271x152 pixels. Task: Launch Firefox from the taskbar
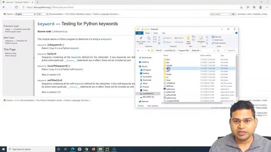pyautogui.click(x=93, y=149)
